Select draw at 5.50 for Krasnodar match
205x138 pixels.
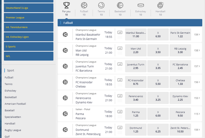point(158,82)
